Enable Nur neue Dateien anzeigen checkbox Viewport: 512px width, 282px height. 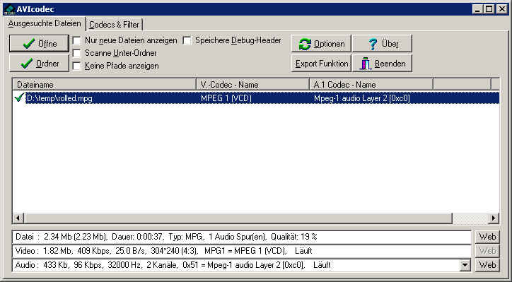point(76,40)
